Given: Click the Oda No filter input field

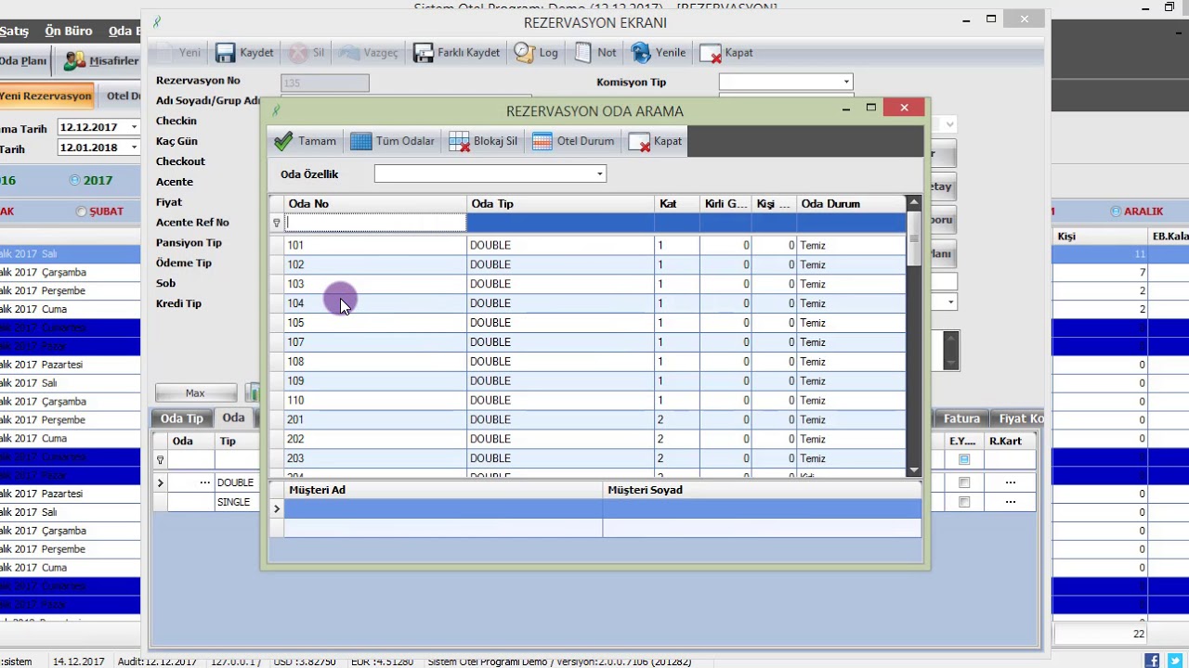Looking at the screenshot, I should pos(375,223).
